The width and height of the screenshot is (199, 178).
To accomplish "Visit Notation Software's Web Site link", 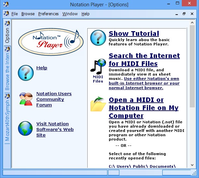I will [55, 129].
